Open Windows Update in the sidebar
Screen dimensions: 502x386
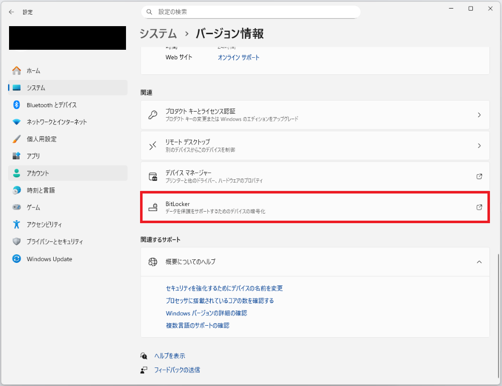click(x=49, y=259)
